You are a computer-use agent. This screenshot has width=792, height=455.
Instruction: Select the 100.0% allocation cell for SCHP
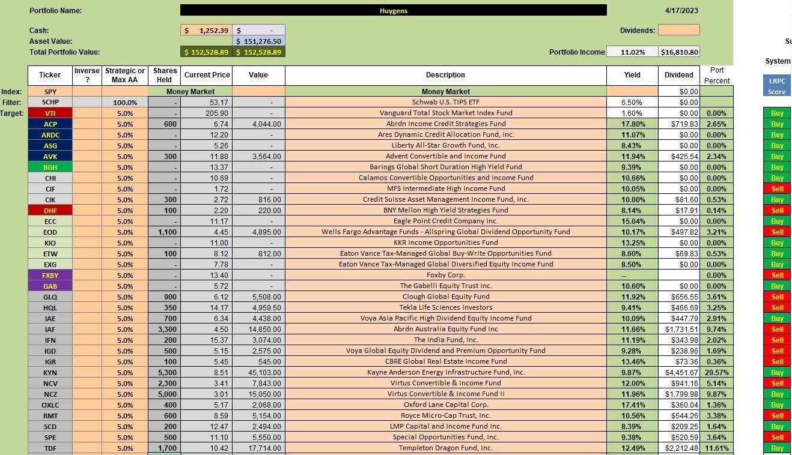(125, 103)
